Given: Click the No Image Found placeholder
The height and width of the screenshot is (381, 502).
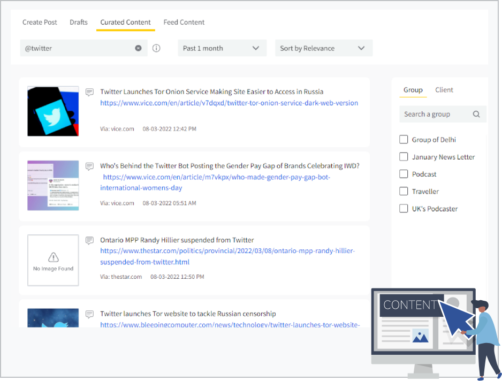Looking at the screenshot, I should (x=53, y=260).
